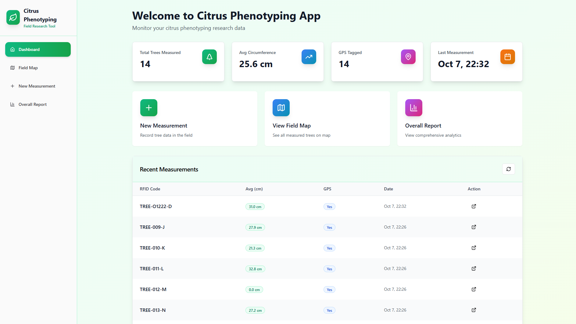Click the GPS Yes badge for TREE-013-N
Image resolution: width=576 pixels, height=324 pixels.
point(329,310)
